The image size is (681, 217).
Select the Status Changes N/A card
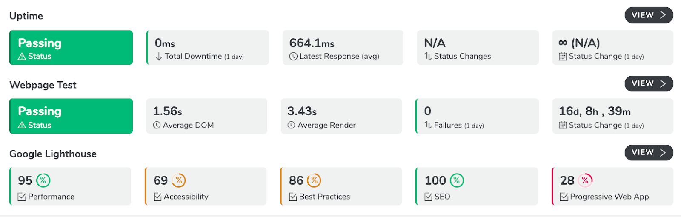(478, 48)
